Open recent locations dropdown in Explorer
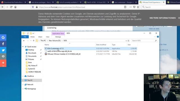Viewport: 180px width, 101px height. pyautogui.click(x=31, y=41)
